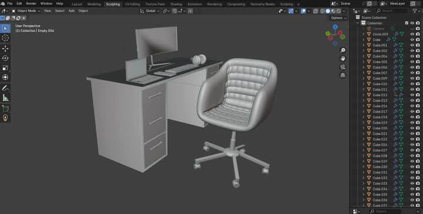
Task: Select the Add Cube tool
Action: [x=5, y=108]
